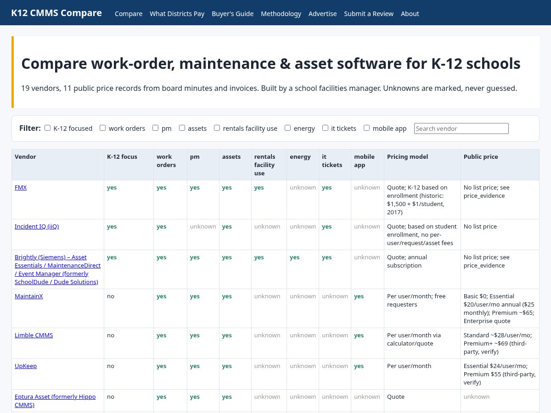Check the energy filter checkbox

pyautogui.click(x=287, y=128)
